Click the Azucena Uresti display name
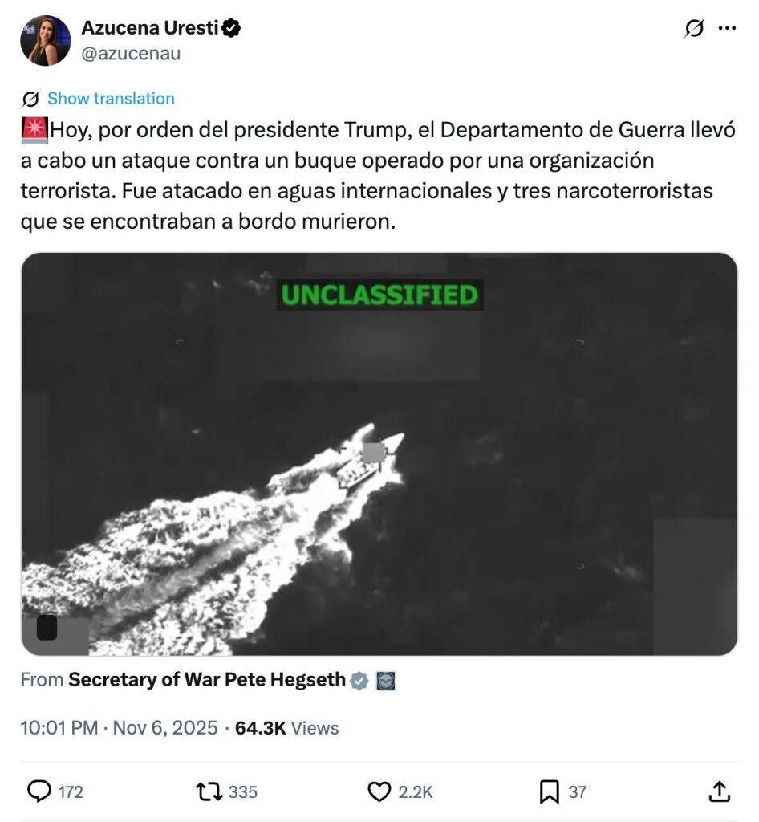 150,28
